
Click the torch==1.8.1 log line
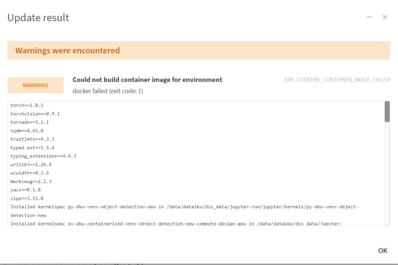click(x=27, y=105)
